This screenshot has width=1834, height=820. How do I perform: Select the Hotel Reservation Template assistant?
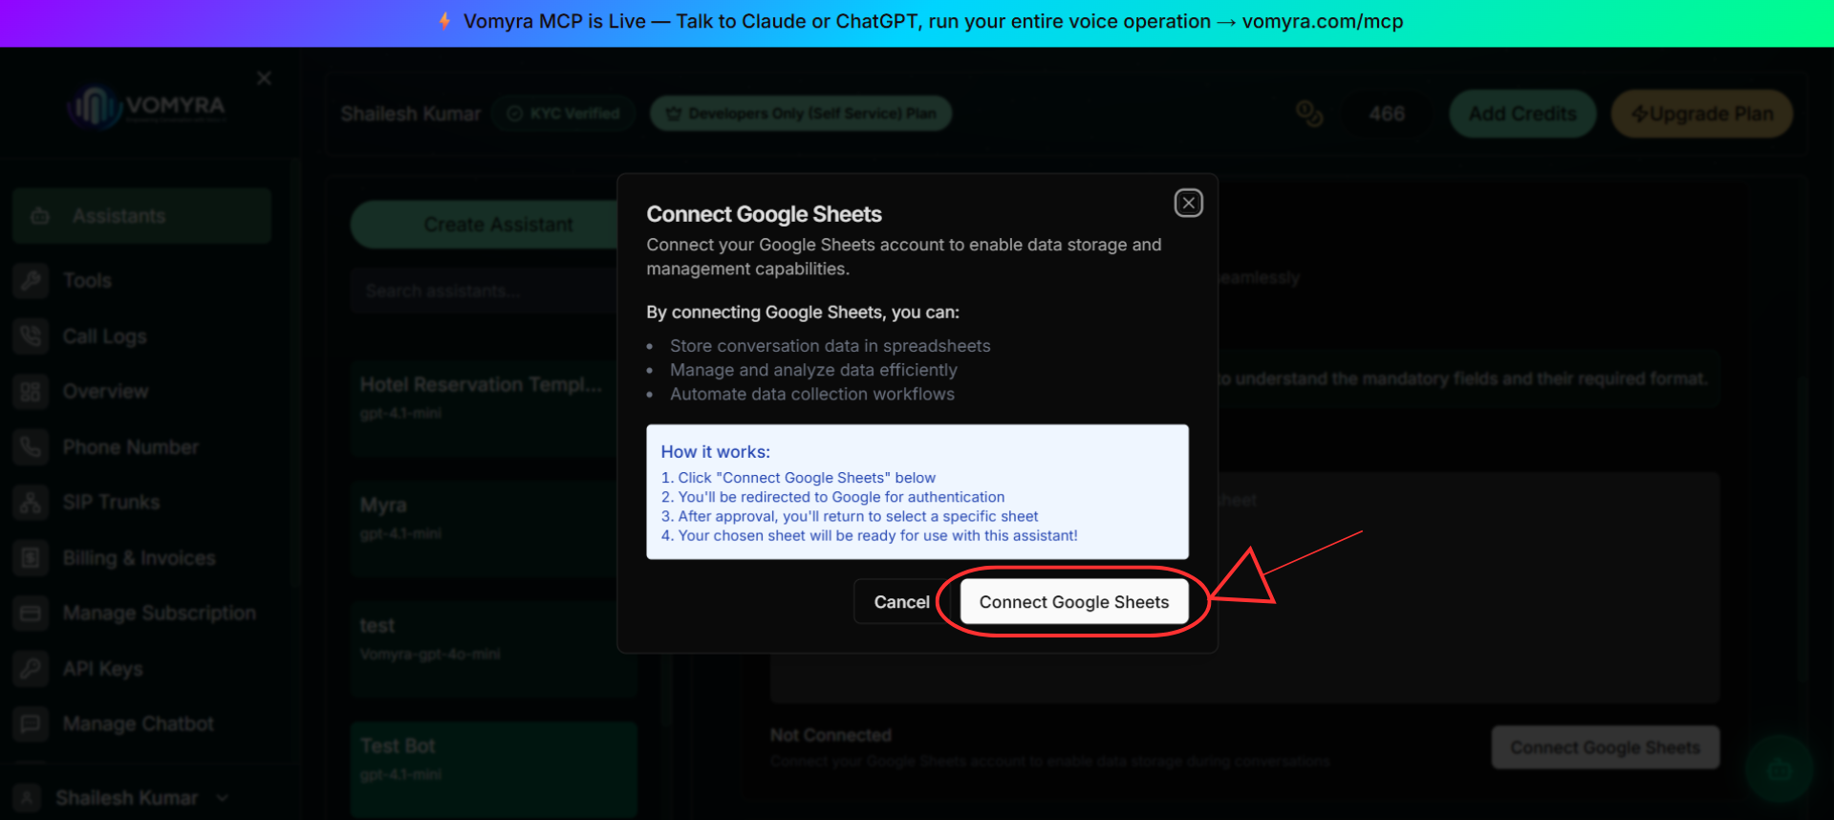(x=493, y=407)
